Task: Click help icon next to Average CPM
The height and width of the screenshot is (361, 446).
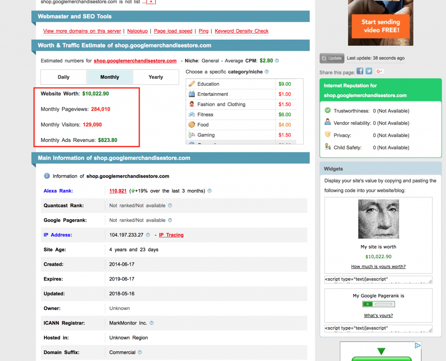Action: (277, 61)
